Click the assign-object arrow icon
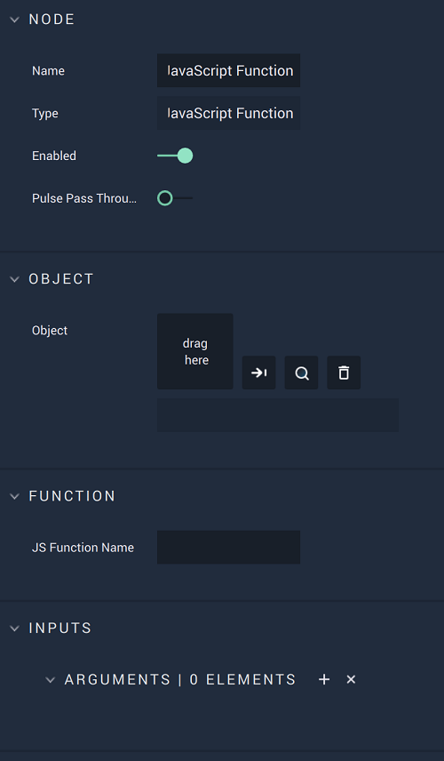The image size is (444, 761). click(258, 372)
